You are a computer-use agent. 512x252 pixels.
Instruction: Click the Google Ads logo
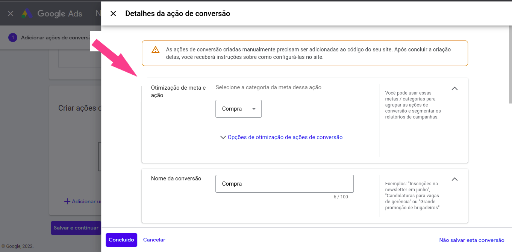(x=52, y=13)
